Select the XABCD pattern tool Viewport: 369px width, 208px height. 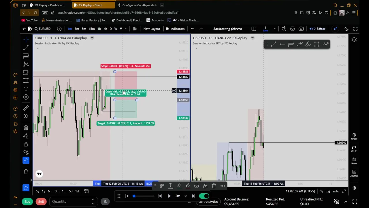pyautogui.click(x=26, y=64)
